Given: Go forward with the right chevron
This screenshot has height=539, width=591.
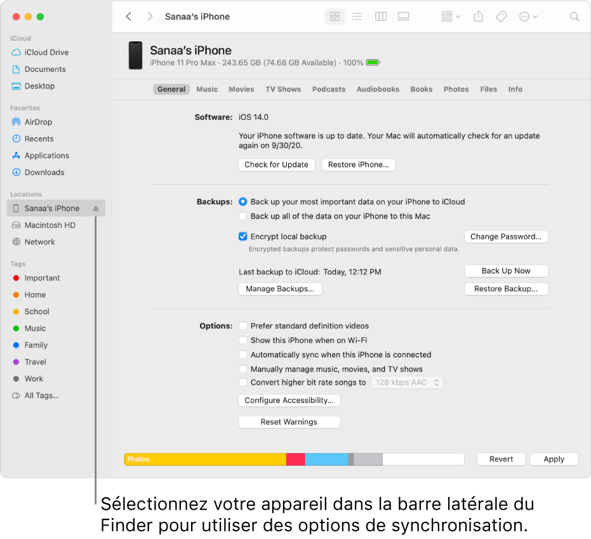Looking at the screenshot, I should click(150, 17).
